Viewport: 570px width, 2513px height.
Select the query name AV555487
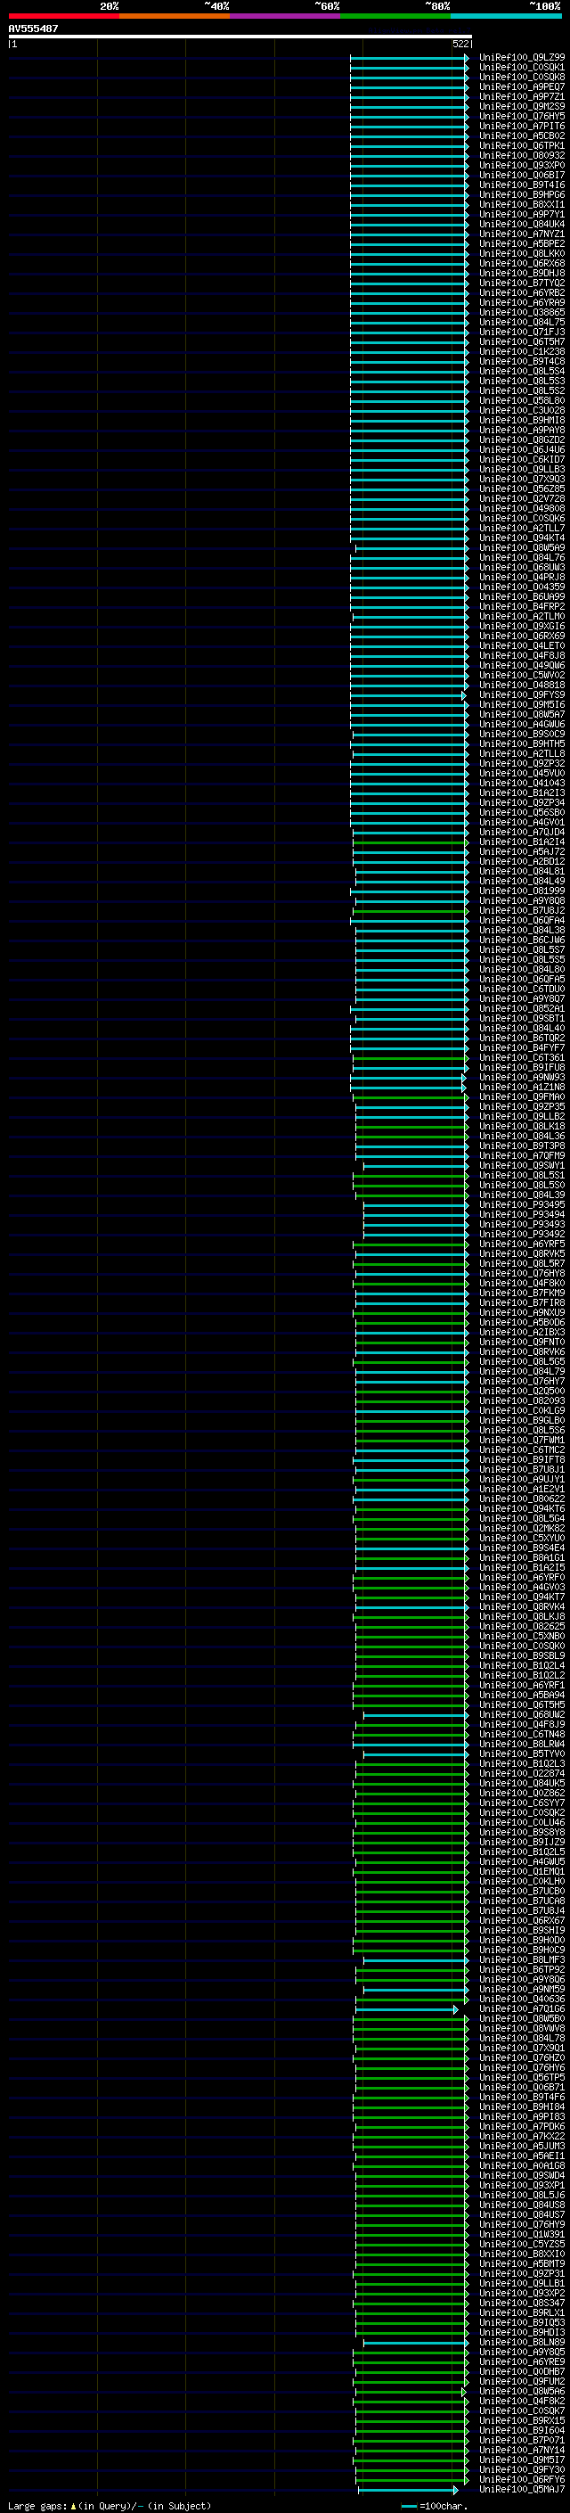coord(33,29)
